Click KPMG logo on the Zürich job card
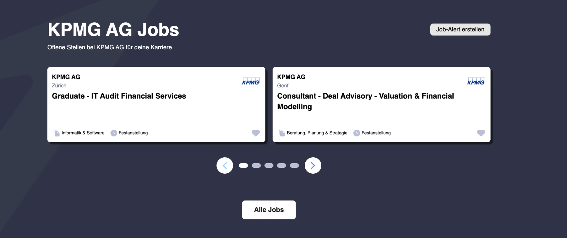 tap(251, 81)
